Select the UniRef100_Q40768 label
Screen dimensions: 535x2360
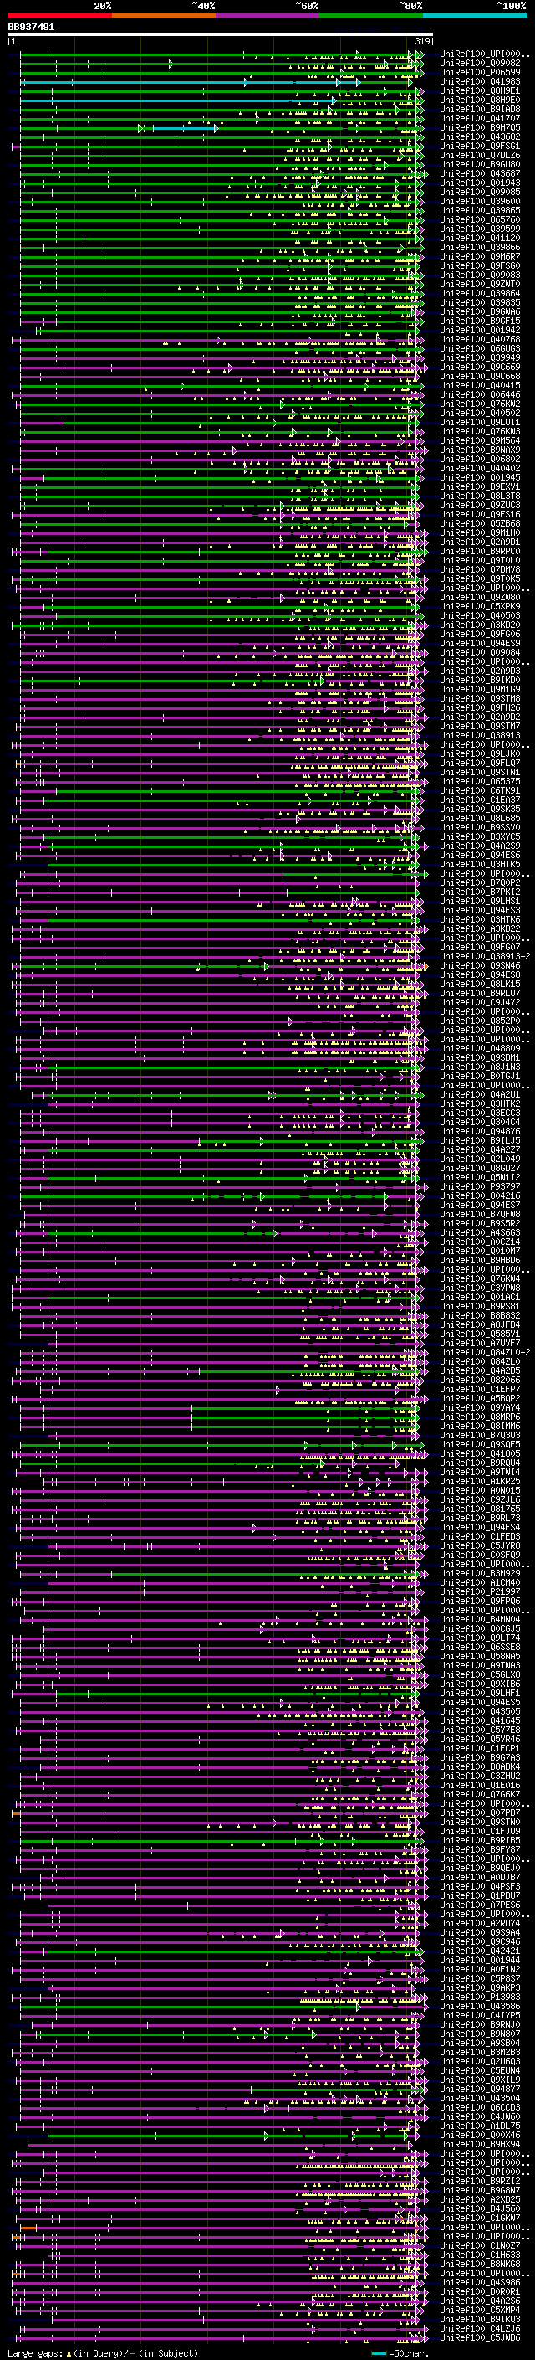[480, 339]
